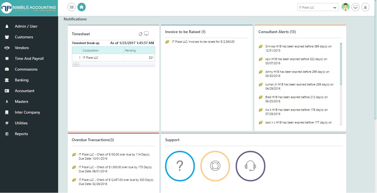Open Time And Payroll menu
Viewport: 377px width, 193px height.
(x=29, y=58)
